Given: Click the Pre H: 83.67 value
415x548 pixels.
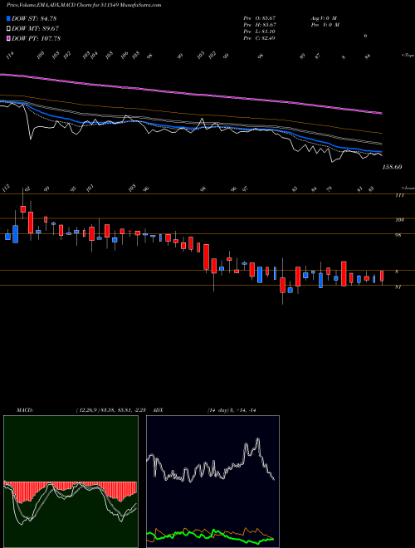Looking at the screenshot, I should click(x=260, y=24).
